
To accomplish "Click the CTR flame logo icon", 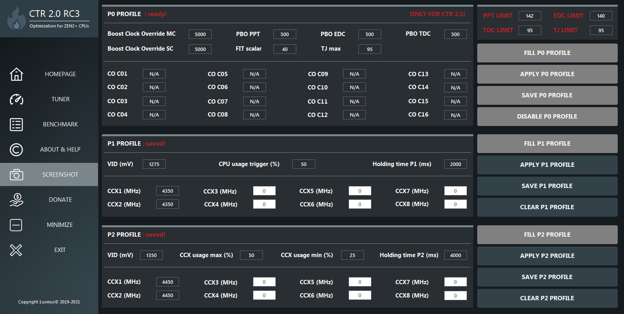I will (16, 19).
